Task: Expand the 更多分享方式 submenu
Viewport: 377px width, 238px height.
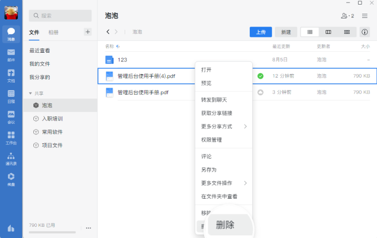Action: [x=224, y=126]
